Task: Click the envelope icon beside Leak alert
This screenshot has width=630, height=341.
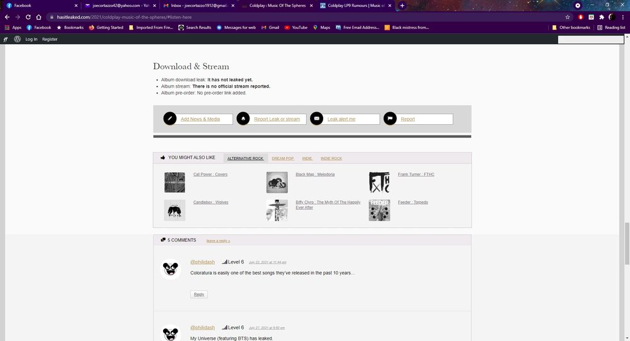Action: click(x=317, y=118)
